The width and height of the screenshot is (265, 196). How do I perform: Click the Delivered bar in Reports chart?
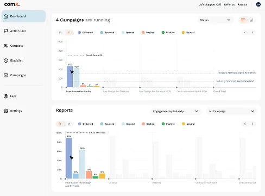click(x=69, y=158)
